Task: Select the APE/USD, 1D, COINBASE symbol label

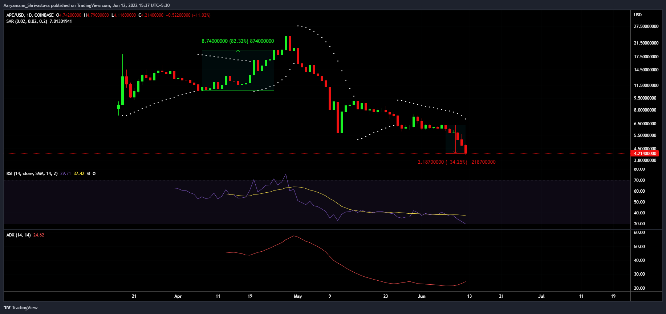Action: [30, 15]
